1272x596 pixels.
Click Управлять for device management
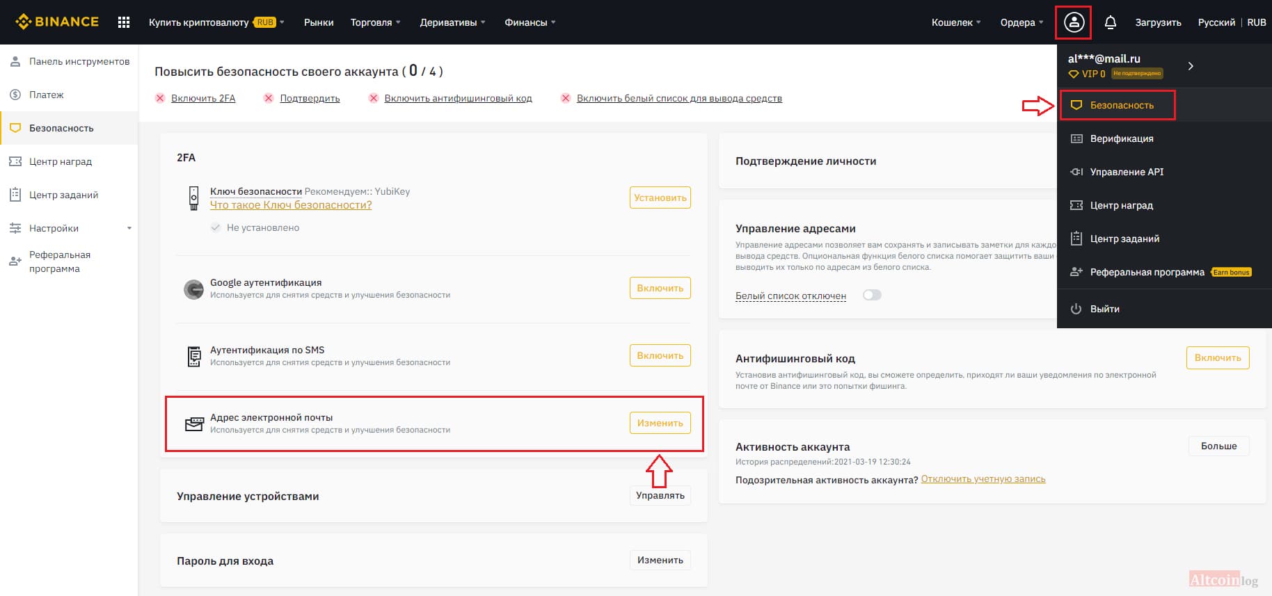[x=660, y=495]
